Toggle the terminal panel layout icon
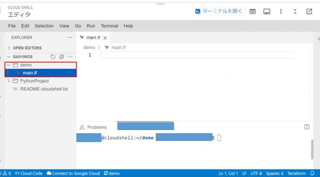This screenshot has height=177, width=320. (x=267, y=12)
